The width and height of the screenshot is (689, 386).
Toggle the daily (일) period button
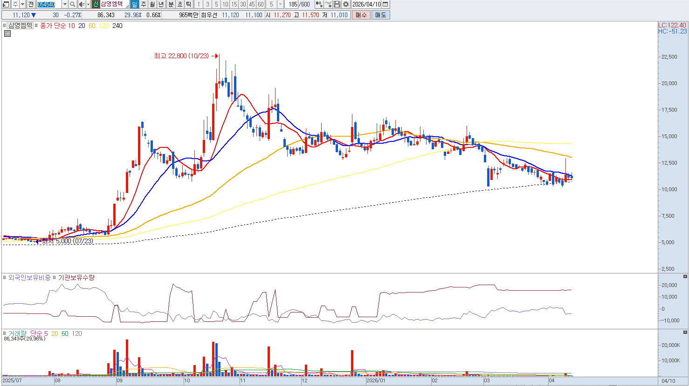(x=134, y=4)
